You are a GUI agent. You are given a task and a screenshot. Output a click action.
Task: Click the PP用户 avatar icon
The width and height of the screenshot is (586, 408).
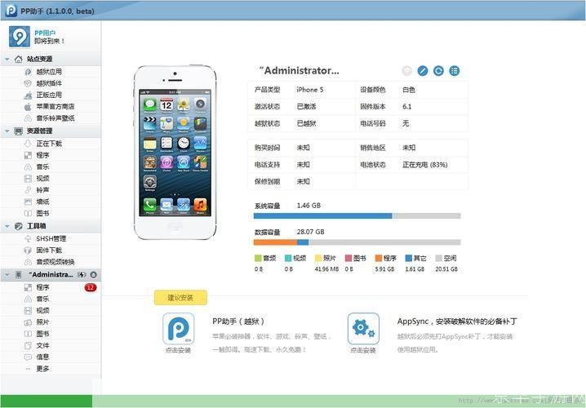[20, 36]
